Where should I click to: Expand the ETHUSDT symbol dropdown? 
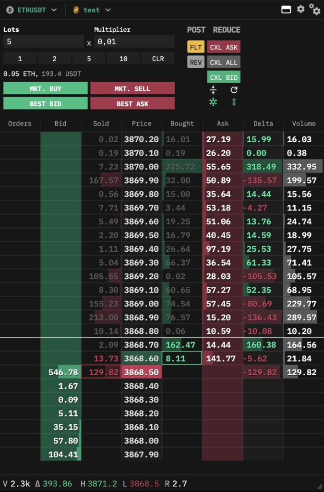[54, 10]
